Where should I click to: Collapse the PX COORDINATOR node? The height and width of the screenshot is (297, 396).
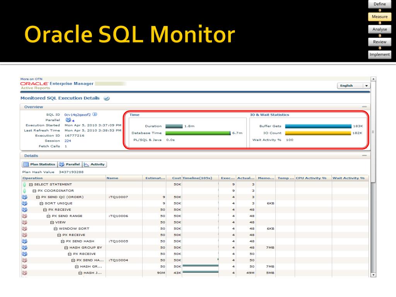(34, 191)
